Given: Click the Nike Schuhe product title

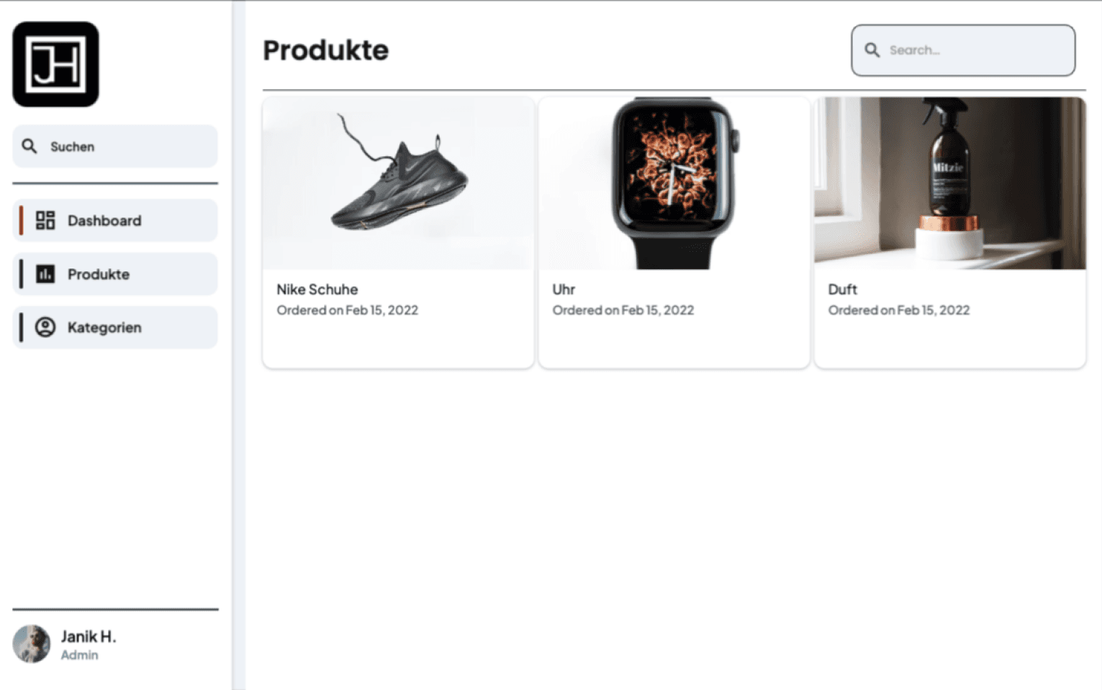Looking at the screenshot, I should (x=317, y=289).
